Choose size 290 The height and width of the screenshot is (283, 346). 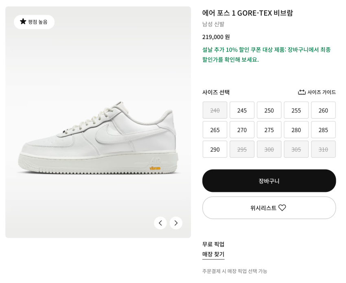[215, 149]
